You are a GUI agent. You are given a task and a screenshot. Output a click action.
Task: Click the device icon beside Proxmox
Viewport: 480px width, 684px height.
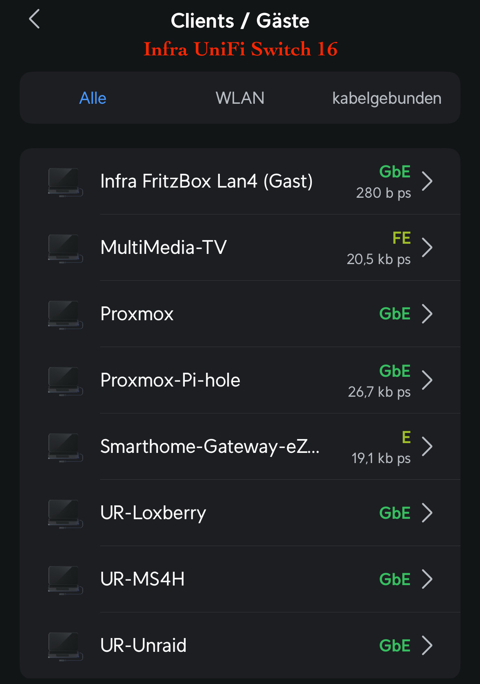point(65,315)
